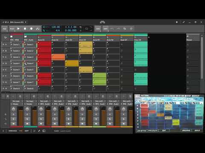Toggle the metronome icon in transport display
The width and height of the screenshot is (205, 153).
(x=80, y=28)
